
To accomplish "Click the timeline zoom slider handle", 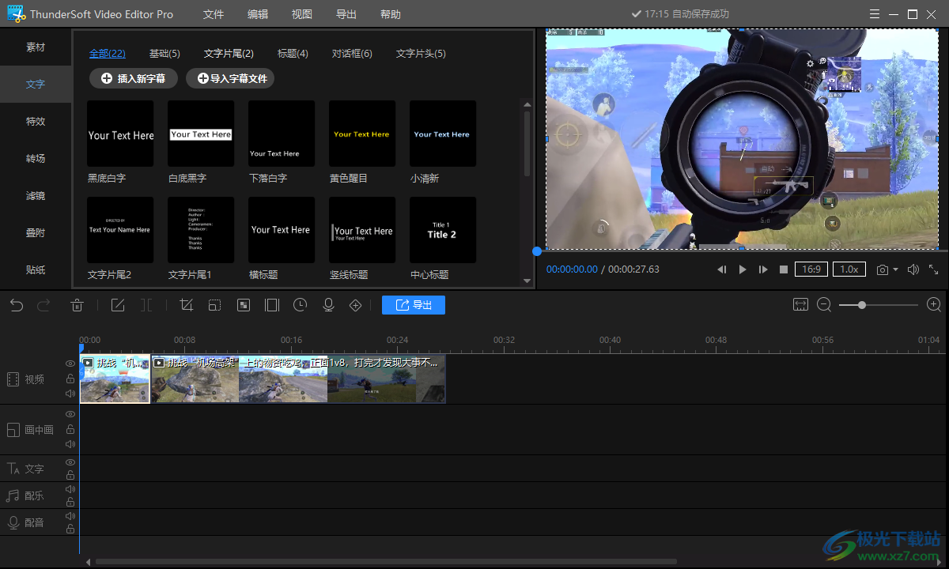I will point(862,304).
